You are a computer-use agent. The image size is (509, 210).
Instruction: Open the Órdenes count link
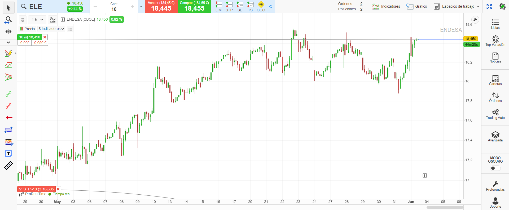361,4
